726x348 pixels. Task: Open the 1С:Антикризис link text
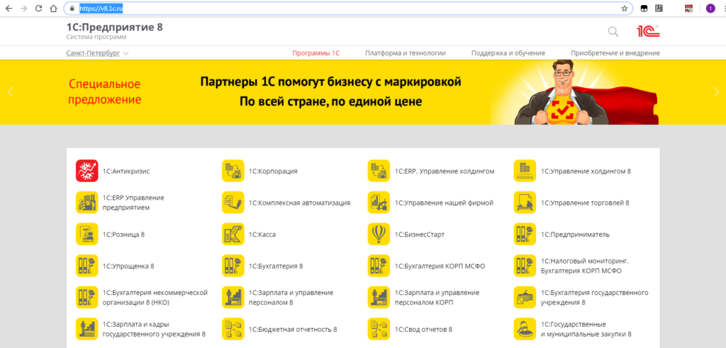pyautogui.click(x=126, y=172)
